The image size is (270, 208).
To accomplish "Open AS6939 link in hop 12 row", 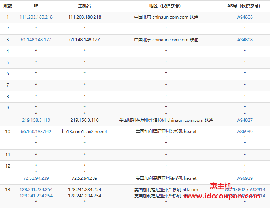I will (x=245, y=178).
